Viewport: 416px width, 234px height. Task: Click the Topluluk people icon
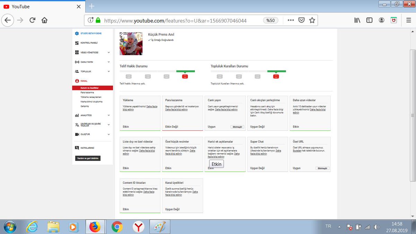77,71
